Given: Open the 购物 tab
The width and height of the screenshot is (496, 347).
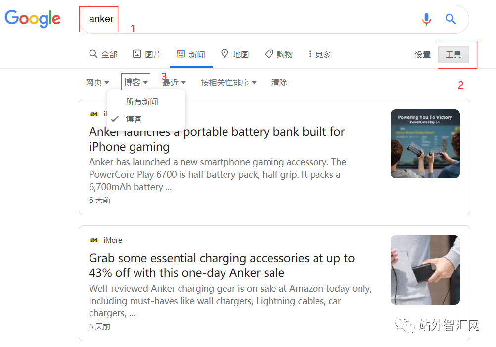Looking at the screenshot, I should tap(279, 54).
